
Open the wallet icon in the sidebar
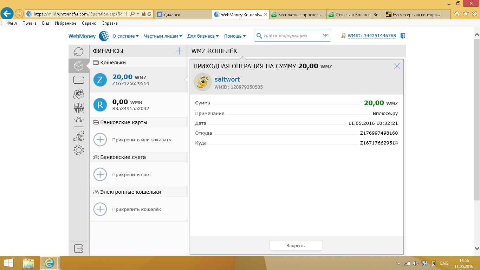[x=79, y=80]
